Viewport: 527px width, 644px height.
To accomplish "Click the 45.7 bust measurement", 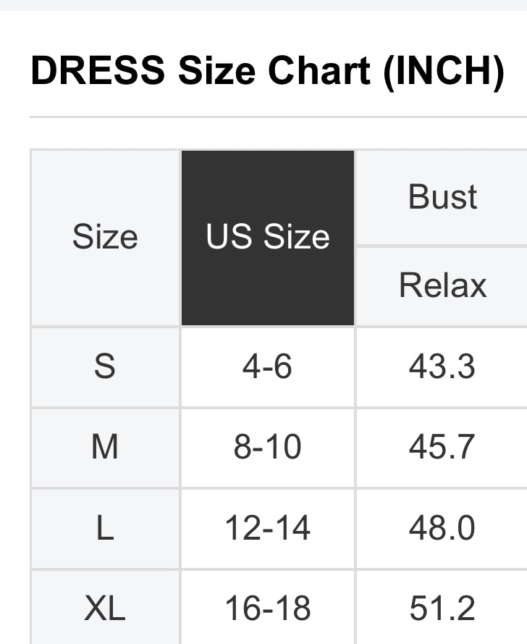I will click(442, 447).
